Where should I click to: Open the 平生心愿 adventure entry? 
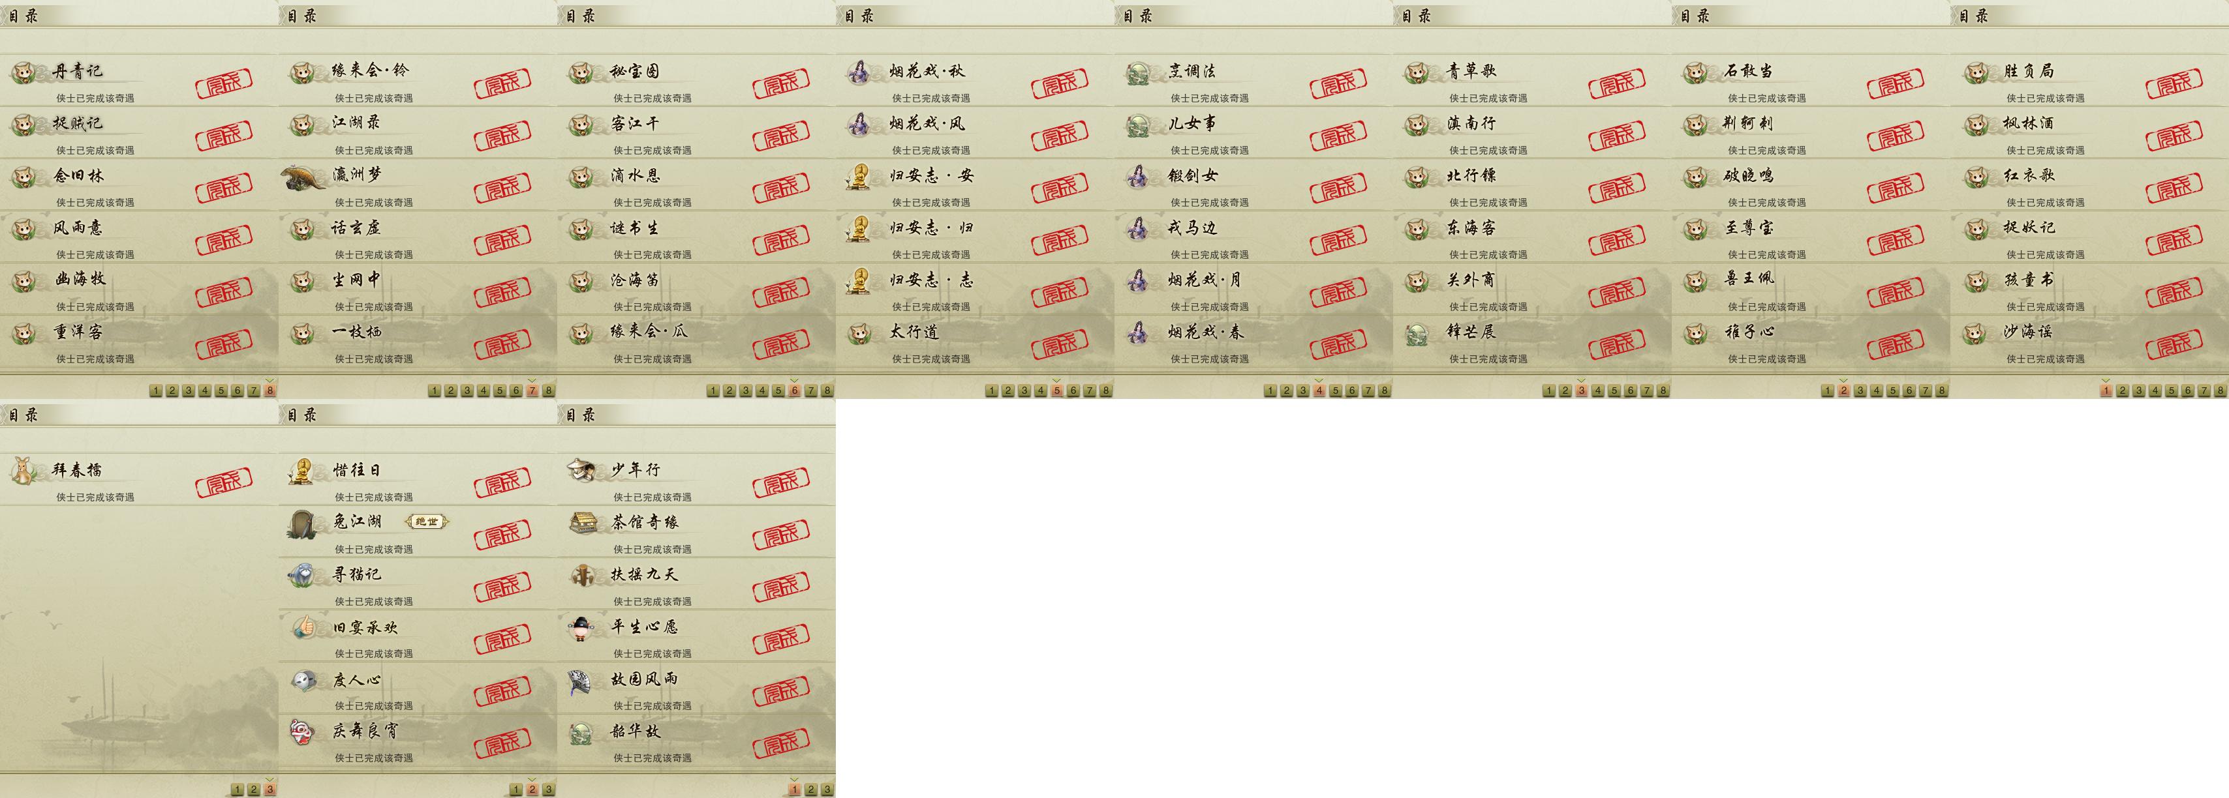pos(697,636)
